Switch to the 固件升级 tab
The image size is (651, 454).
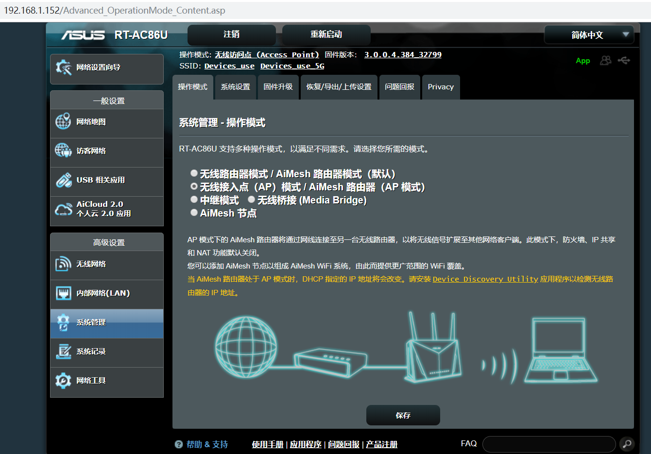tap(278, 87)
